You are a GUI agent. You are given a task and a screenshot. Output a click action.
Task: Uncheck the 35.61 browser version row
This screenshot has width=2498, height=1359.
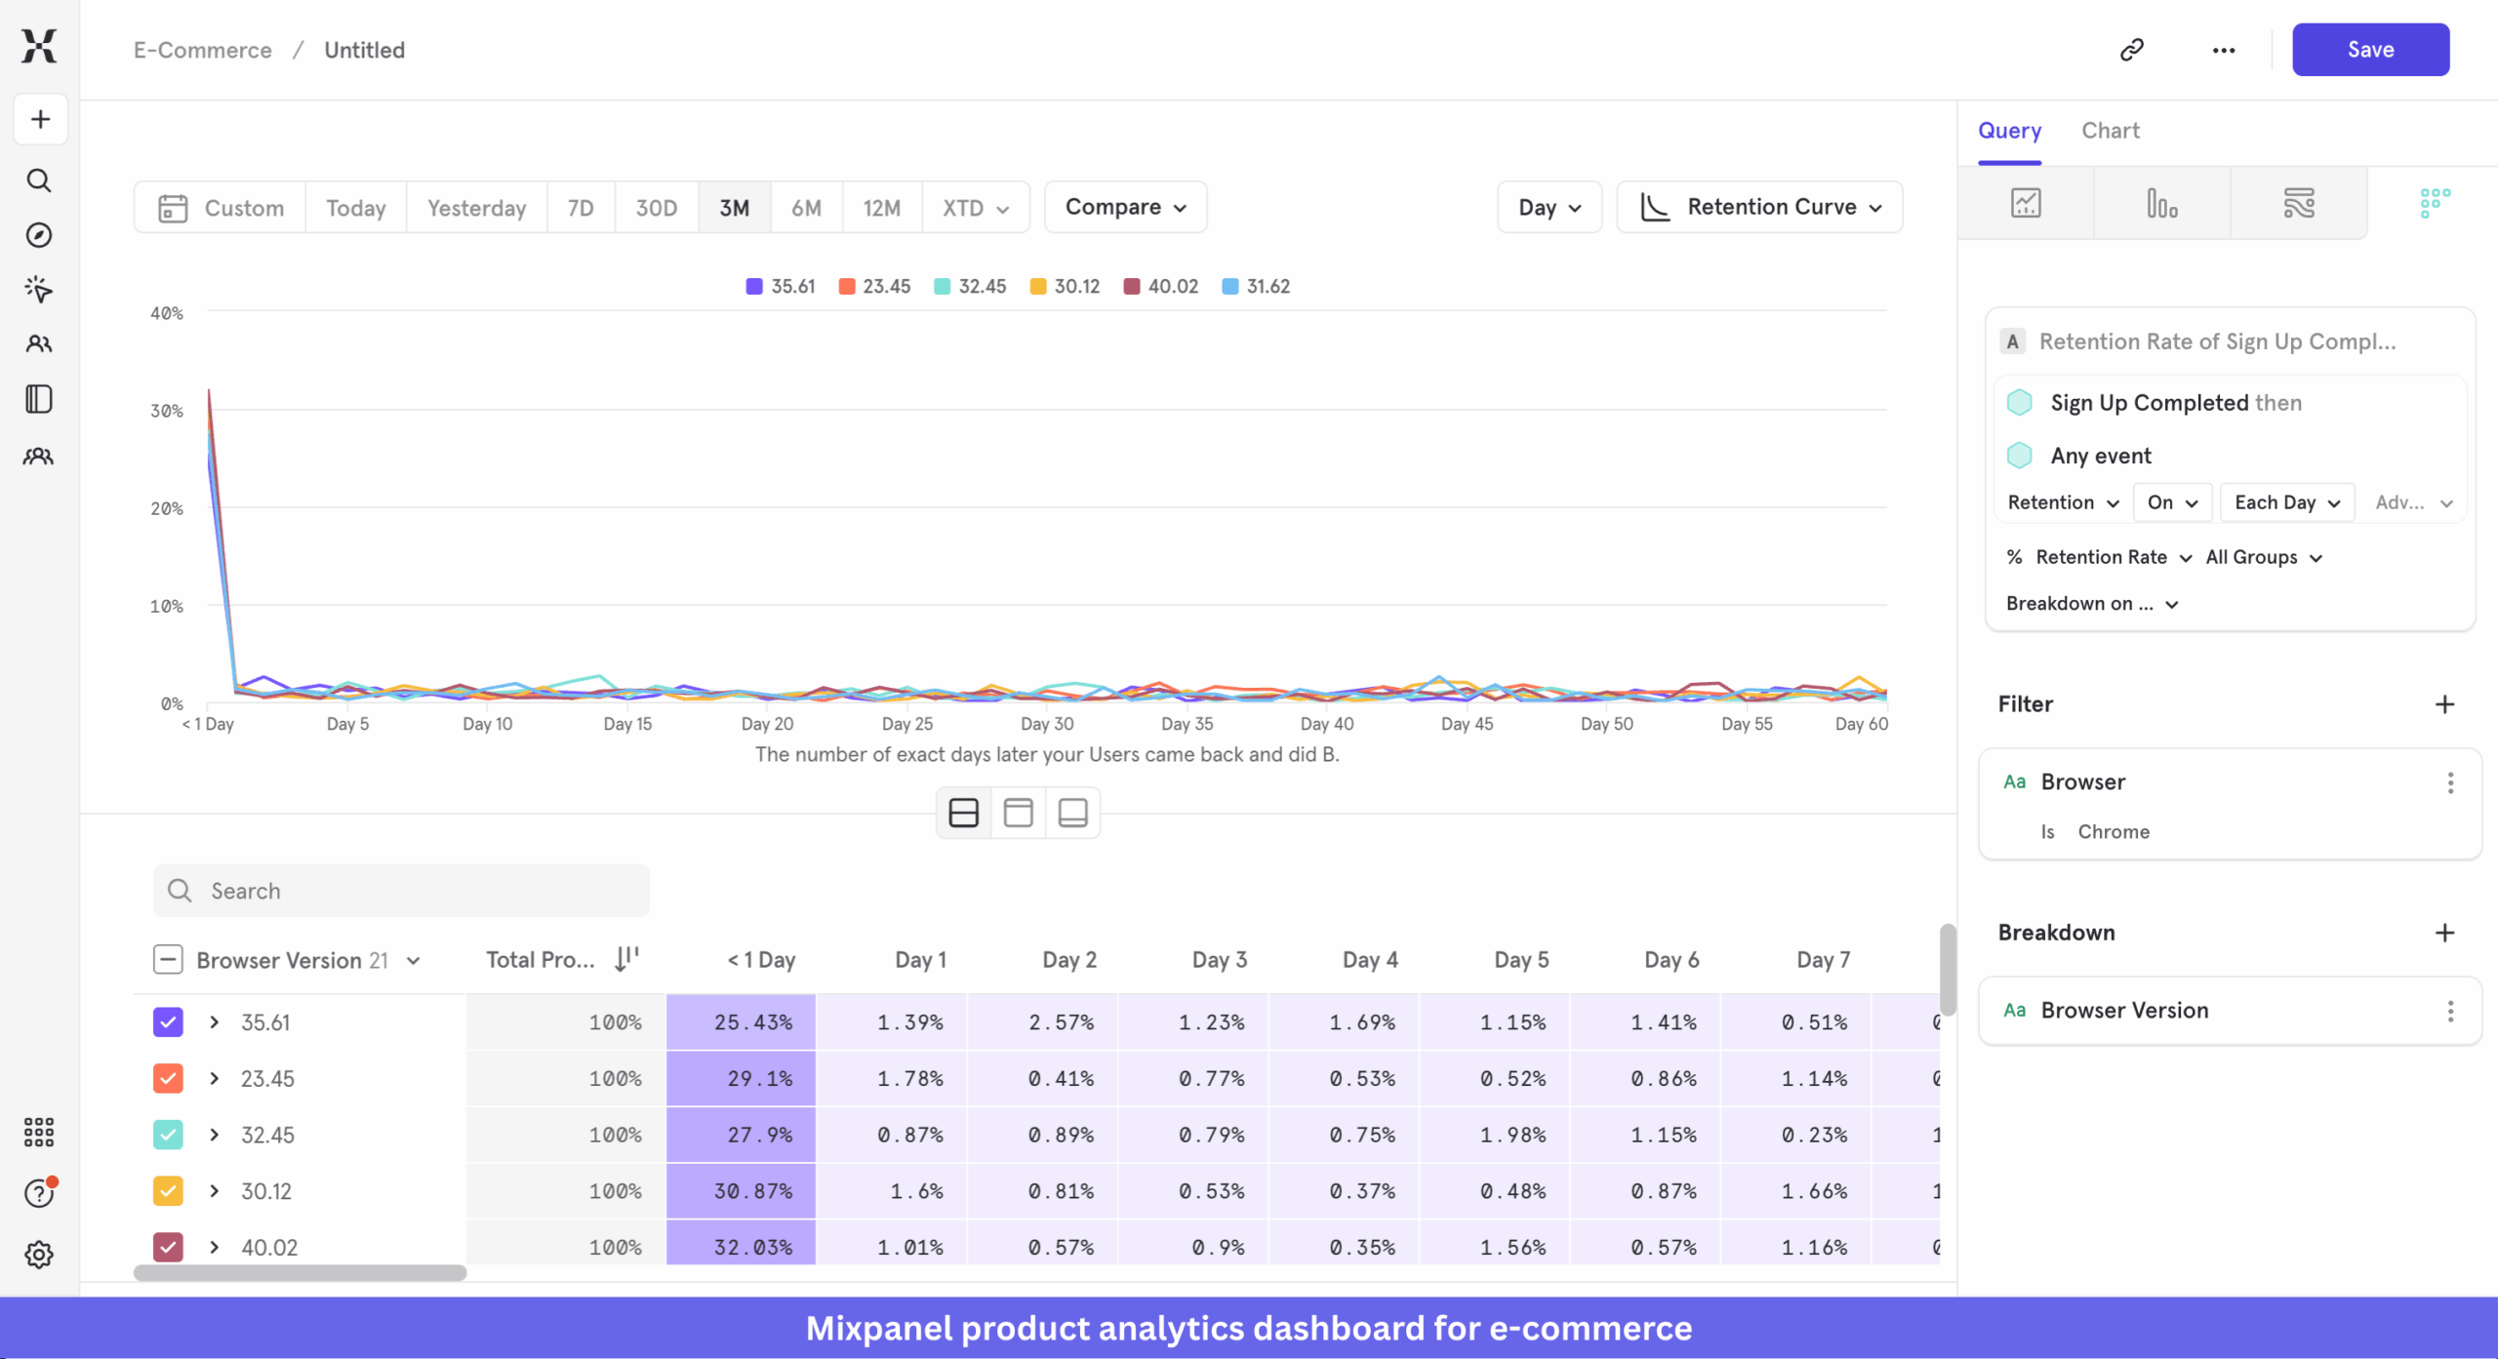coord(168,1021)
